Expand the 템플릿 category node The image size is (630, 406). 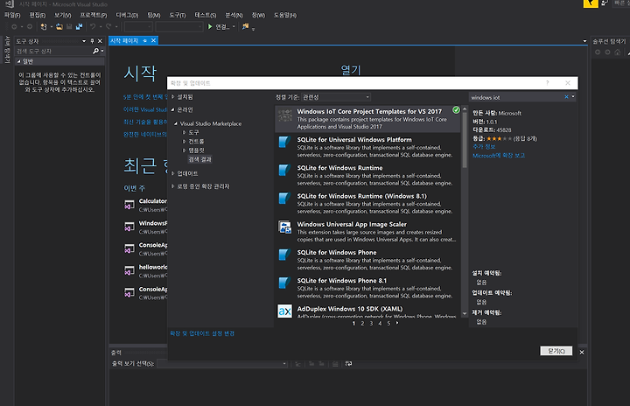[184, 150]
